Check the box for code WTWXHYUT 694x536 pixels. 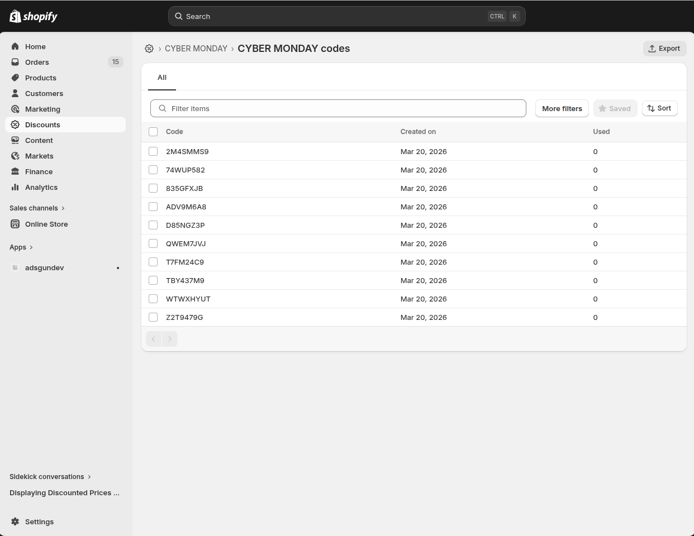pyautogui.click(x=153, y=299)
